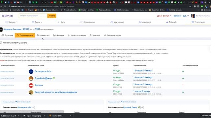Click the Telemetr logo
The width and height of the screenshot is (211, 118).
click(x=7, y=16)
